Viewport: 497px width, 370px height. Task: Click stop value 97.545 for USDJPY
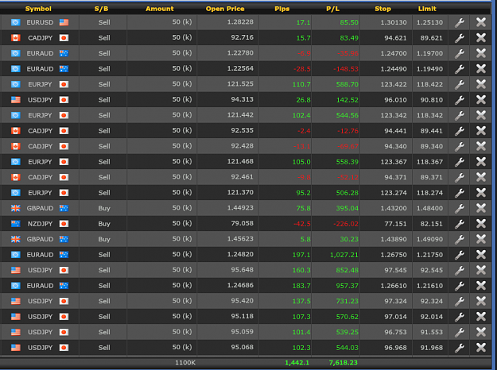coord(395,271)
